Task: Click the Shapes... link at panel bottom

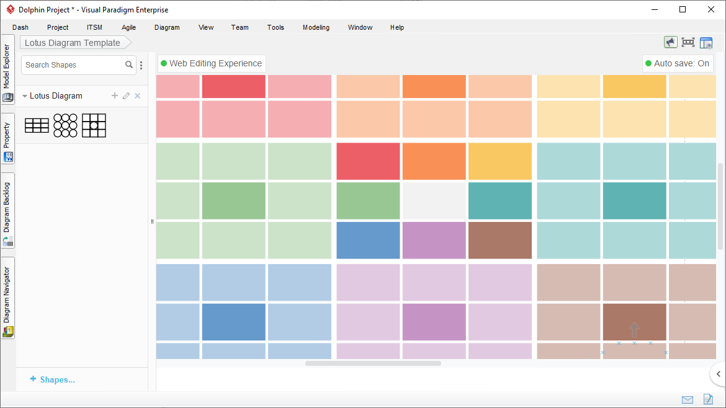Action: click(52, 379)
